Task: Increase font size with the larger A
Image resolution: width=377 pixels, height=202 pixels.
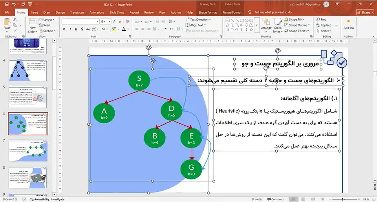Action: (x=115, y=21)
